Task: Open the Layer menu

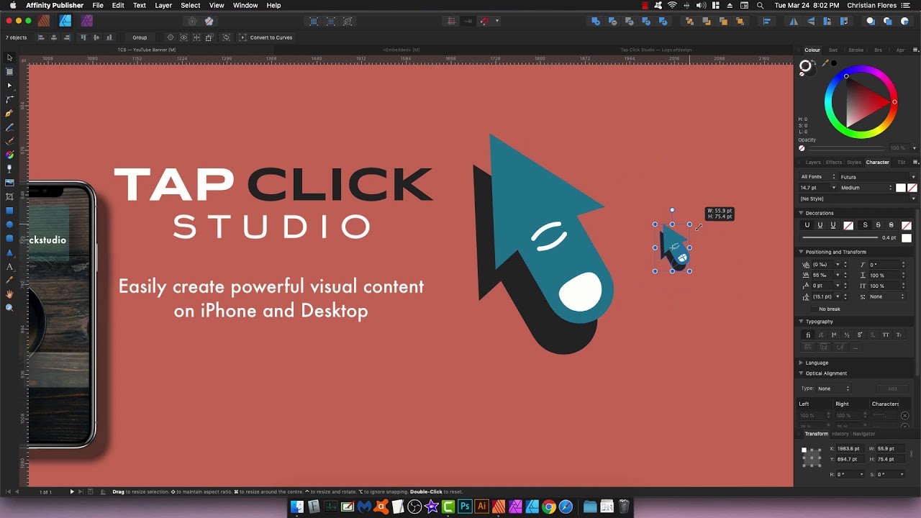Action: (163, 5)
